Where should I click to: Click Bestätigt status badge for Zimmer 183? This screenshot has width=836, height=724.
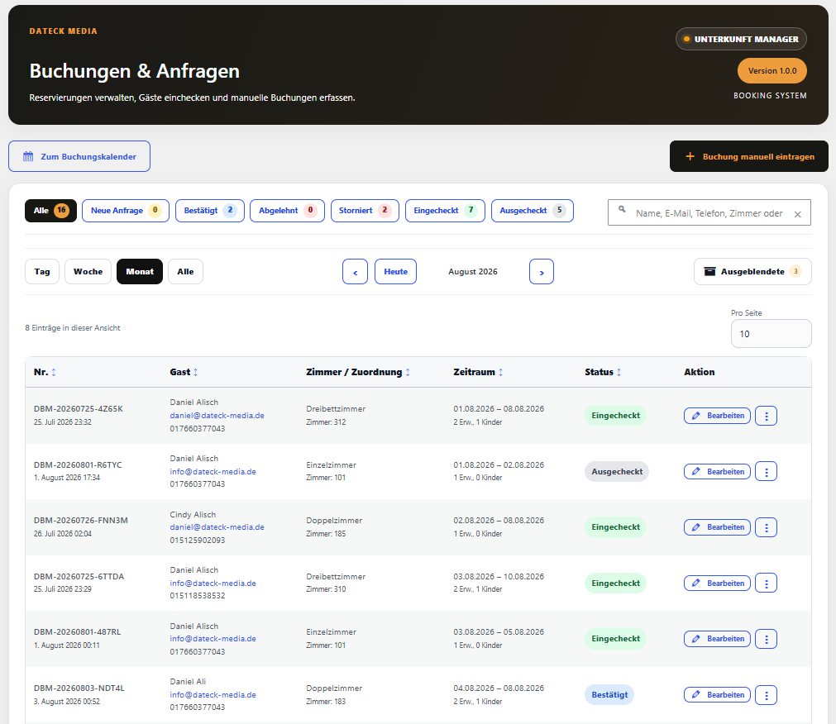(x=609, y=695)
